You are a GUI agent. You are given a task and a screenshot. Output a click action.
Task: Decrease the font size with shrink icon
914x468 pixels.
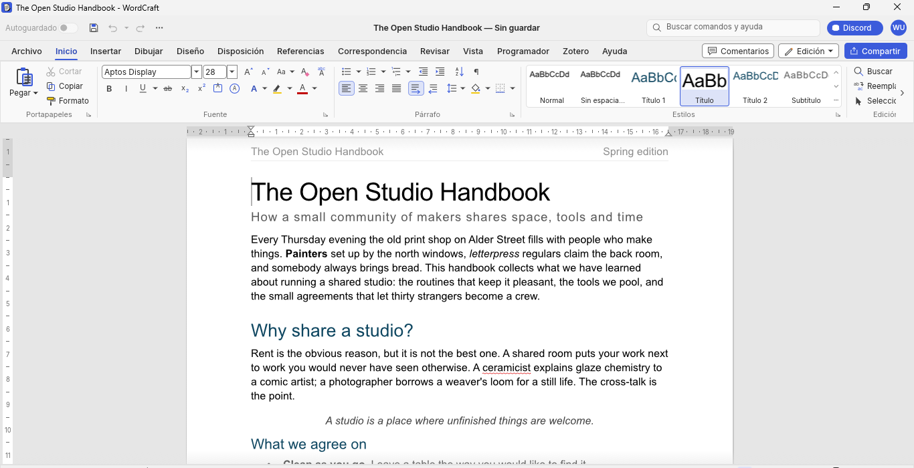(x=265, y=72)
